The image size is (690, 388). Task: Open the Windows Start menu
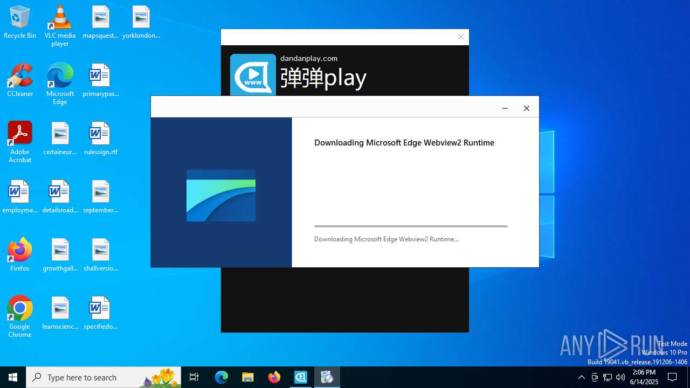click(x=13, y=377)
